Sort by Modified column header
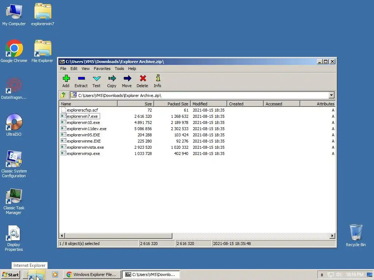The image size is (374, 280). tap(209, 104)
